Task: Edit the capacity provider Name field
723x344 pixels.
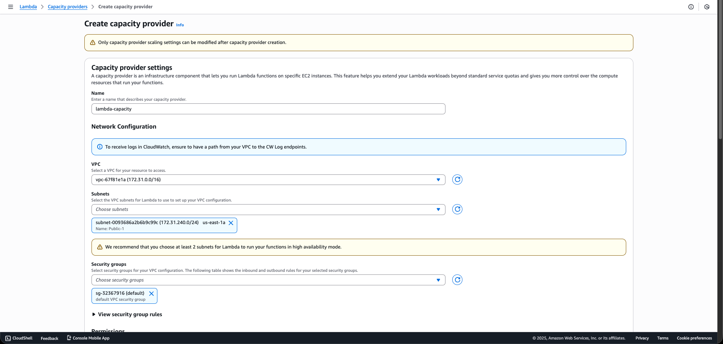Action: tap(268, 109)
